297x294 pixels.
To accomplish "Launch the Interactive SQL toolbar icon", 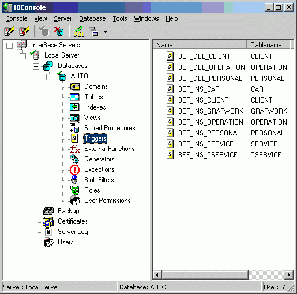I will point(79,31).
